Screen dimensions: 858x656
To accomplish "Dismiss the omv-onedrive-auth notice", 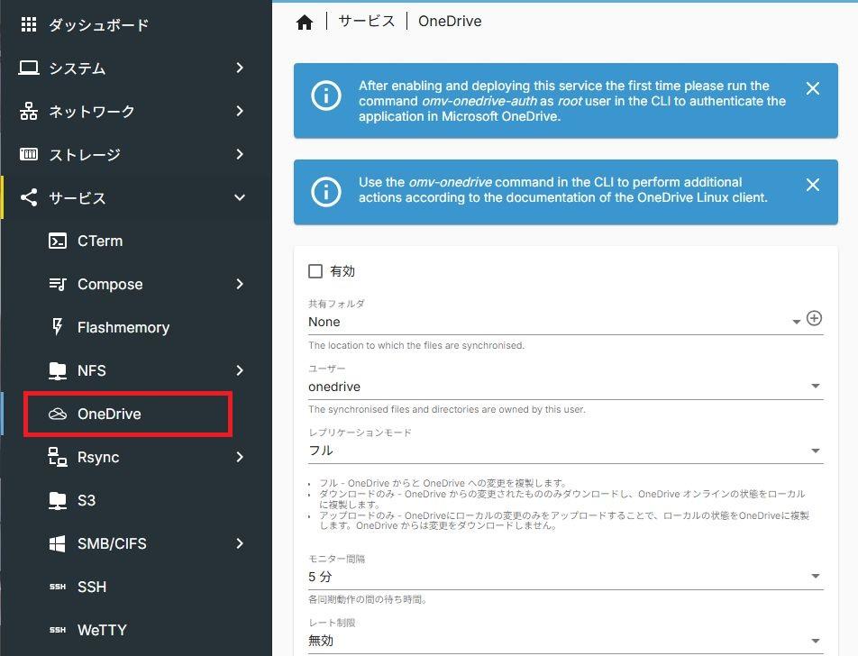I will coord(813,88).
